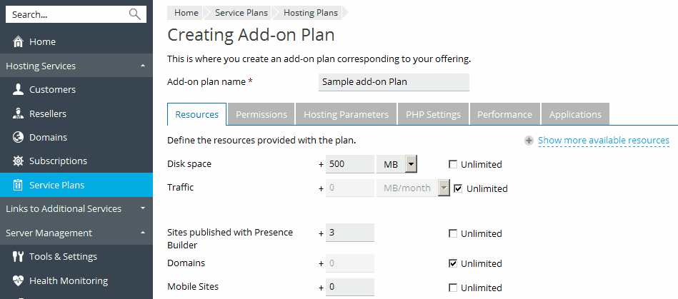678x299 pixels.
Task: Click the Add-on plan name field
Action: click(x=394, y=82)
